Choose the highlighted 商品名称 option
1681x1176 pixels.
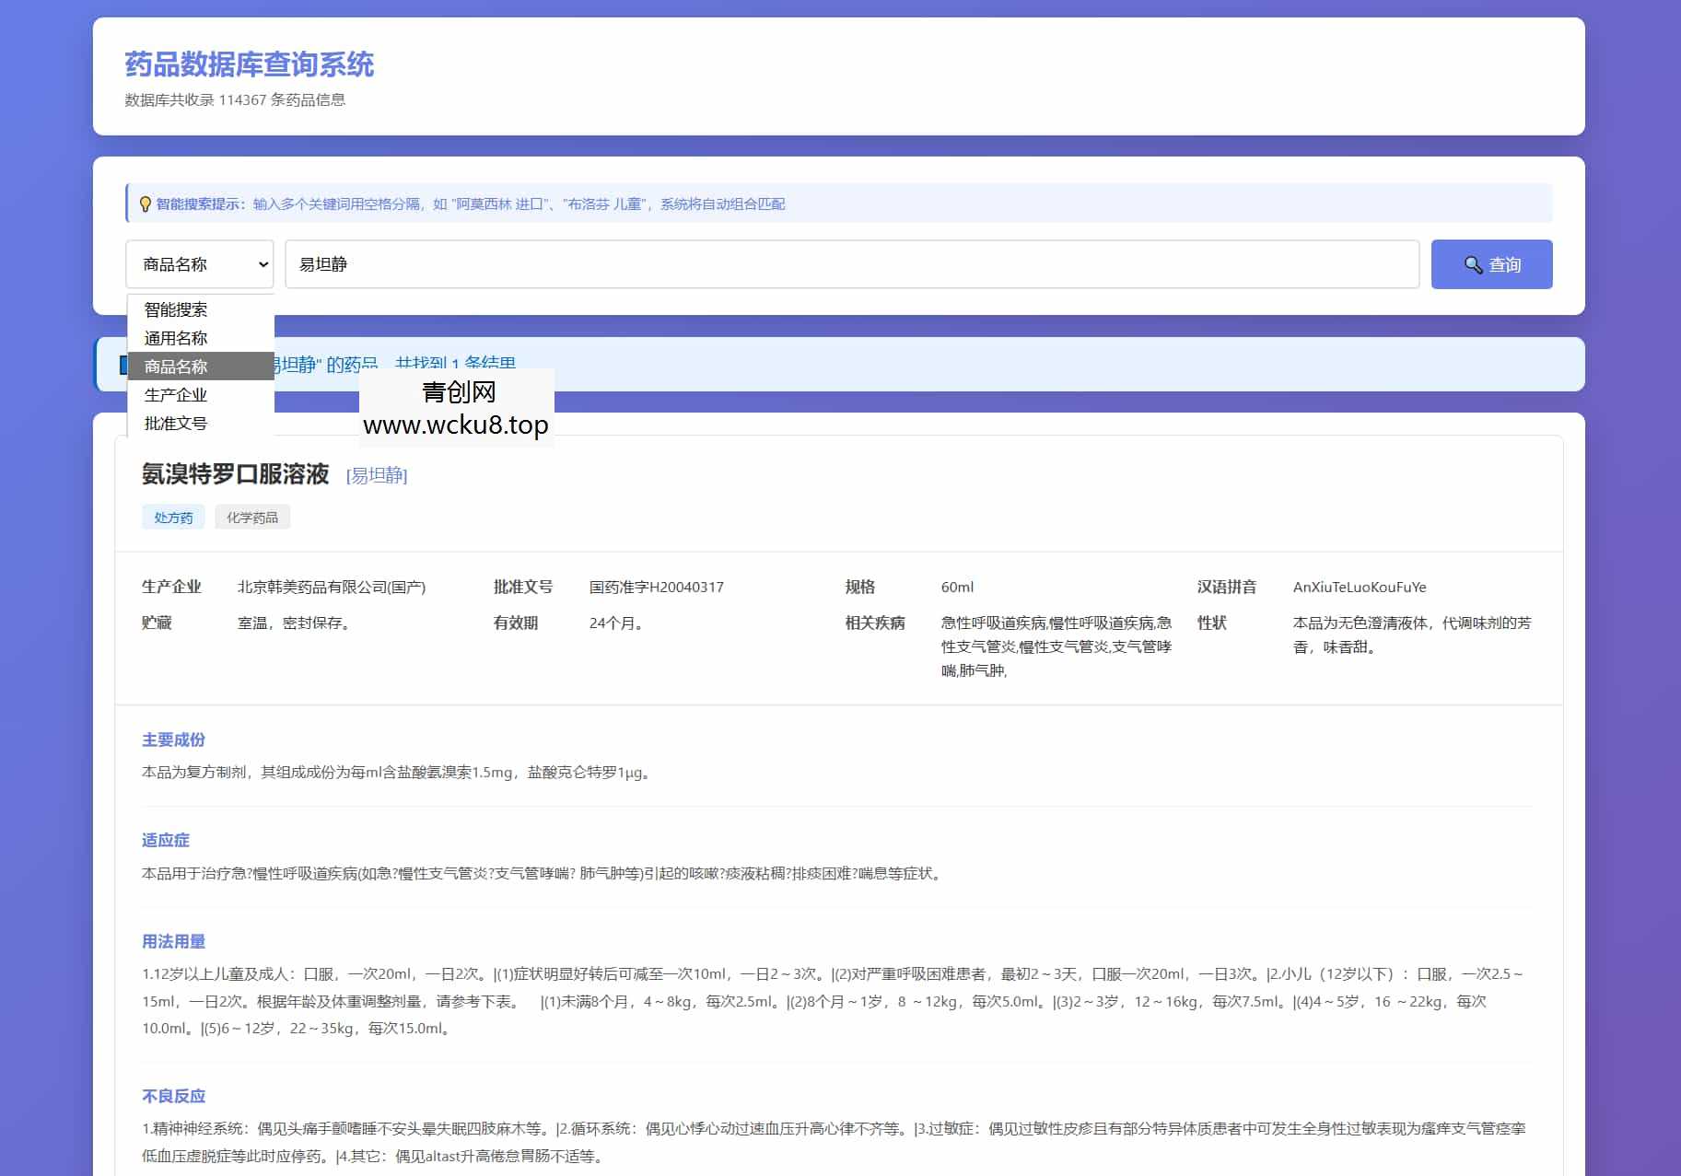175,367
